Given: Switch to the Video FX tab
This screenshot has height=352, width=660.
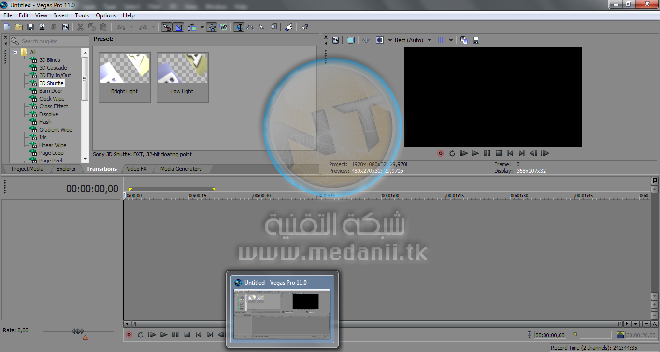Looking at the screenshot, I should pyautogui.click(x=137, y=169).
